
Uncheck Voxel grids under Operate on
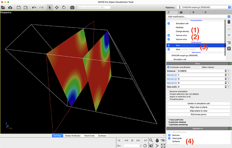pyautogui.click(x=169, y=138)
